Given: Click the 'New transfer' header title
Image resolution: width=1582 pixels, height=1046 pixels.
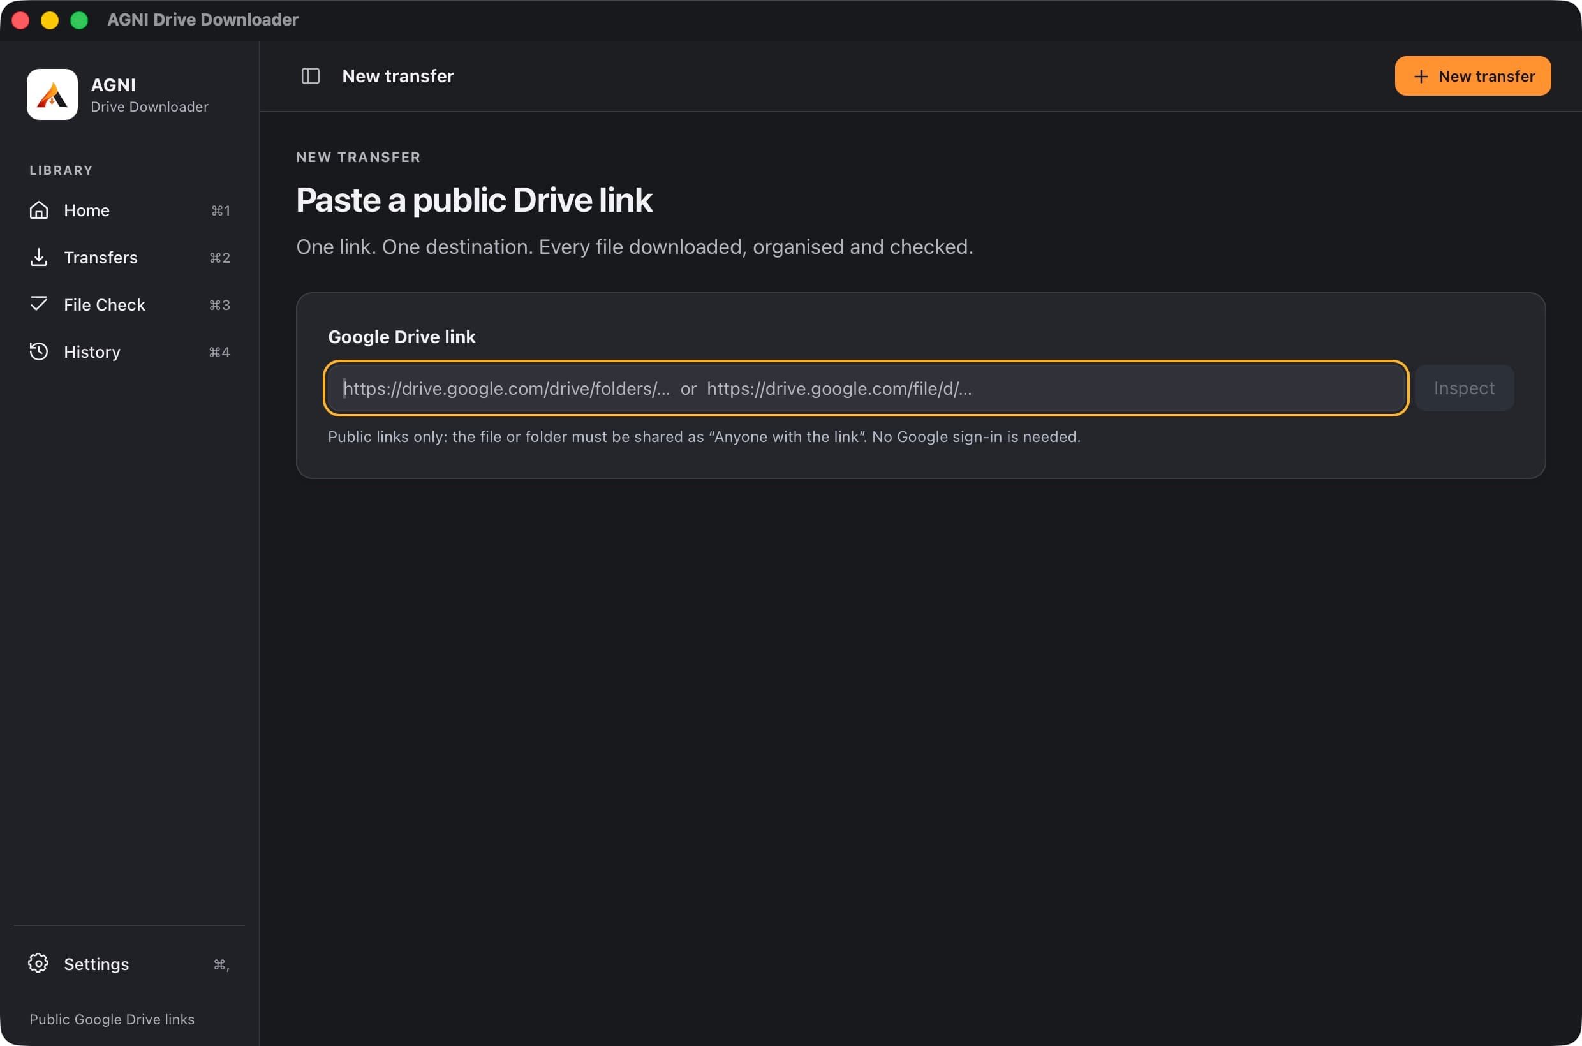Looking at the screenshot, I should coord(398,76).
